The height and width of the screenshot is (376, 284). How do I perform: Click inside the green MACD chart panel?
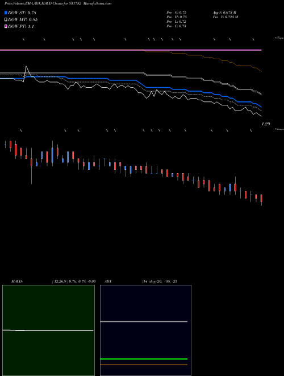[x=48, y=330]
